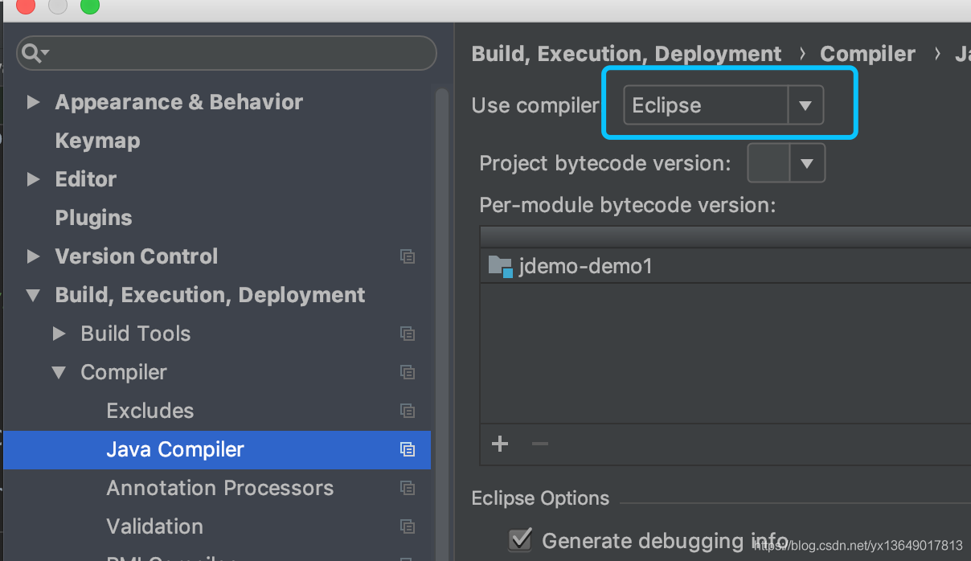971x561 pixels.
Task: Click the Build, Execution, Deployment breadcrumb heading
Action: coord(626,54)
